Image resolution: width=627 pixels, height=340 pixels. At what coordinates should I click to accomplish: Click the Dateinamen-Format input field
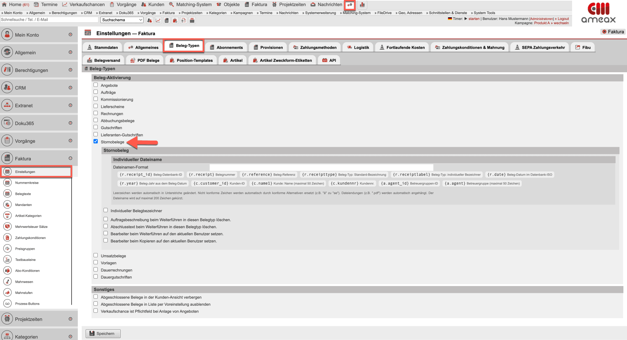click(321, 167)
